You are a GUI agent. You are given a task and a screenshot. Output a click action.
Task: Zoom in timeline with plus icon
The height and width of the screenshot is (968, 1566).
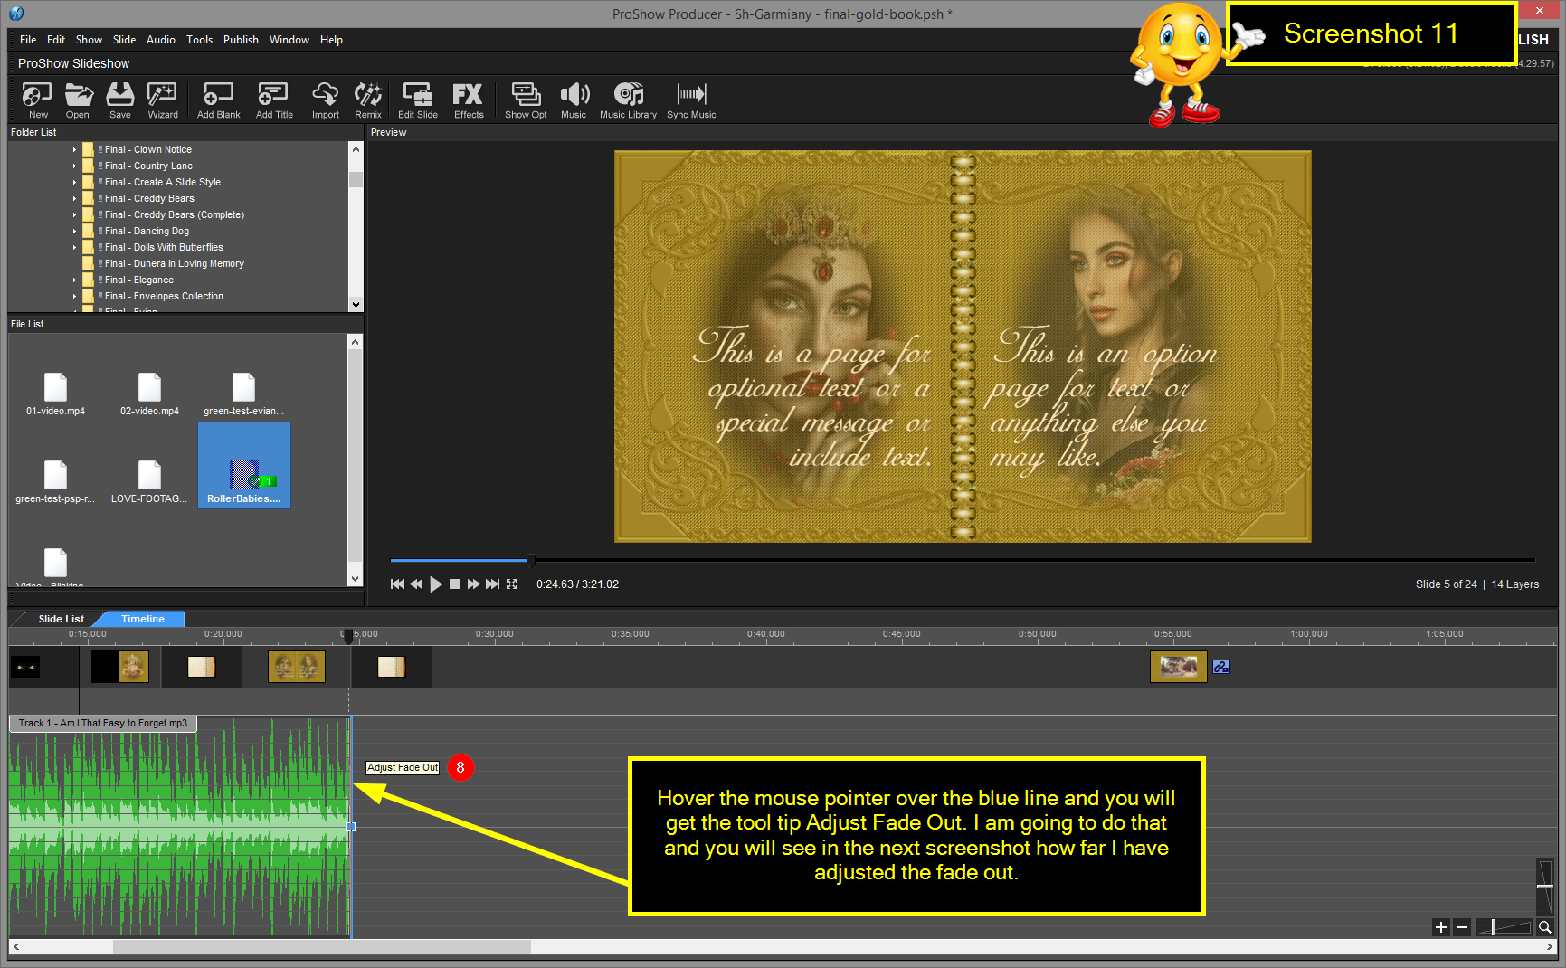[x=1441, y=927]
